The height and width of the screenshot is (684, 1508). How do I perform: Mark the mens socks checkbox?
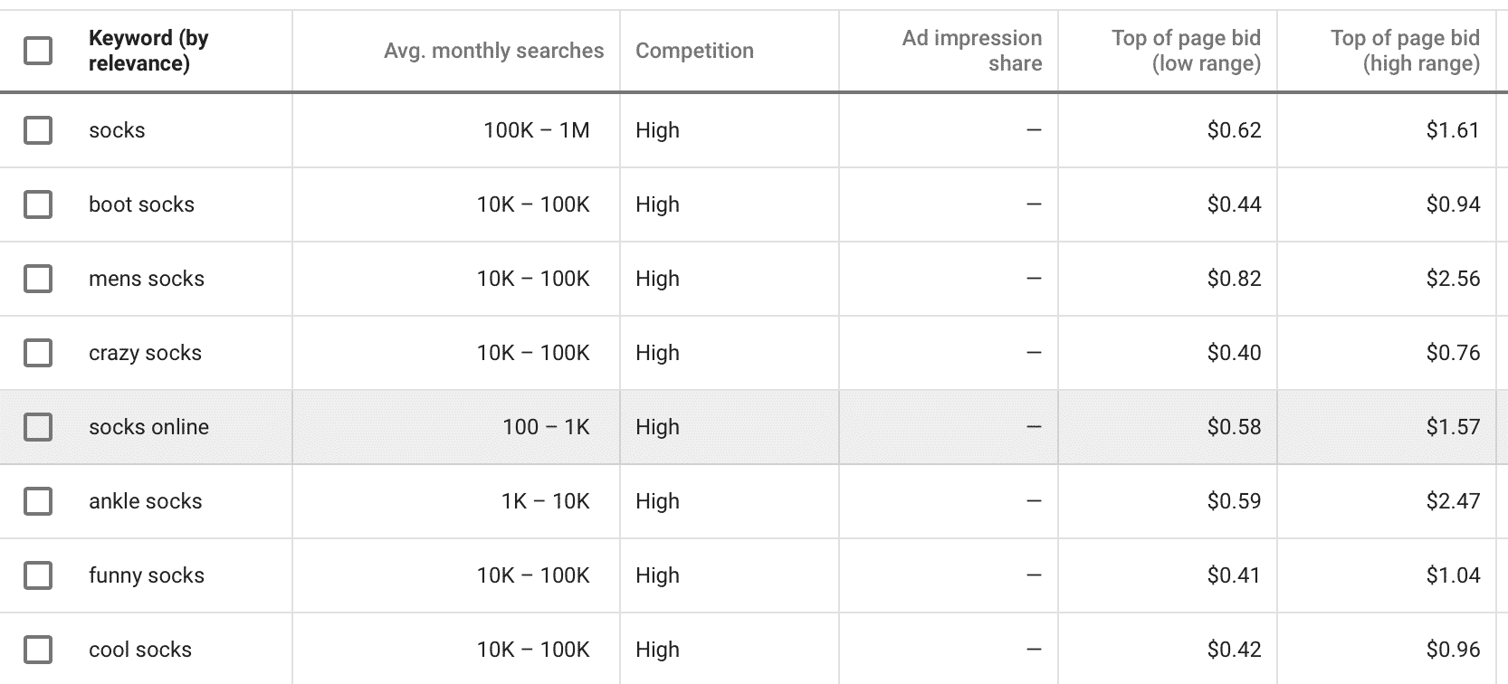pyautogui.click(x=38, y=279)
